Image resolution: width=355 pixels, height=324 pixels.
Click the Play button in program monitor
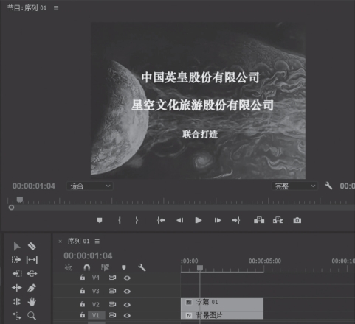(x=199, y=220)
